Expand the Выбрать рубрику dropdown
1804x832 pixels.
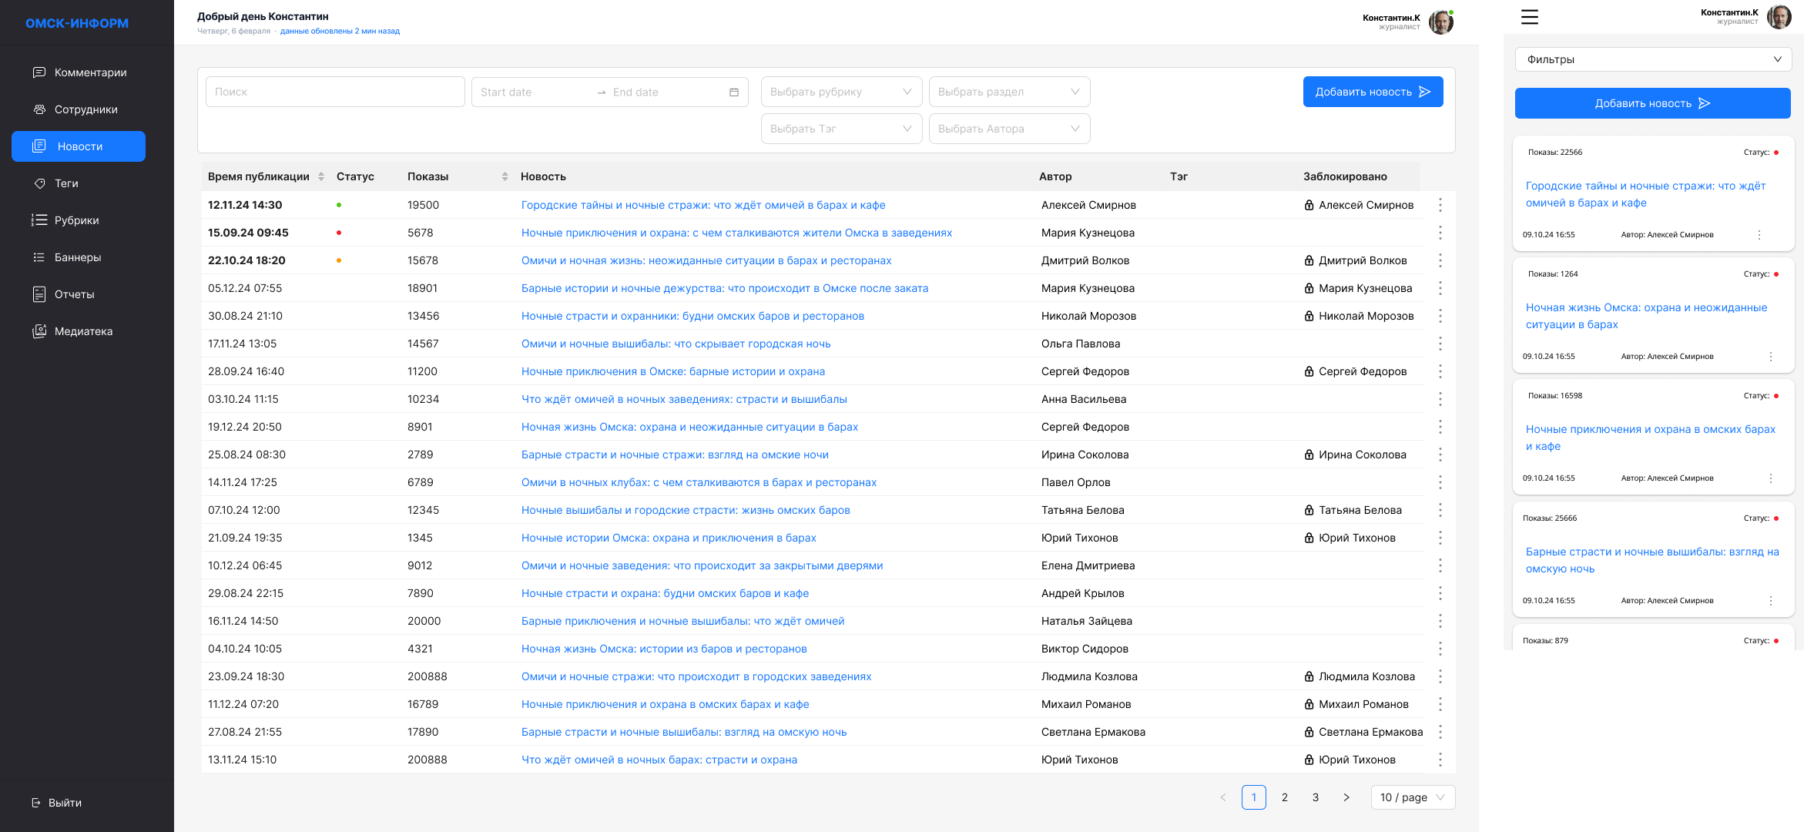pyautogui.click(x=840, y=92)
